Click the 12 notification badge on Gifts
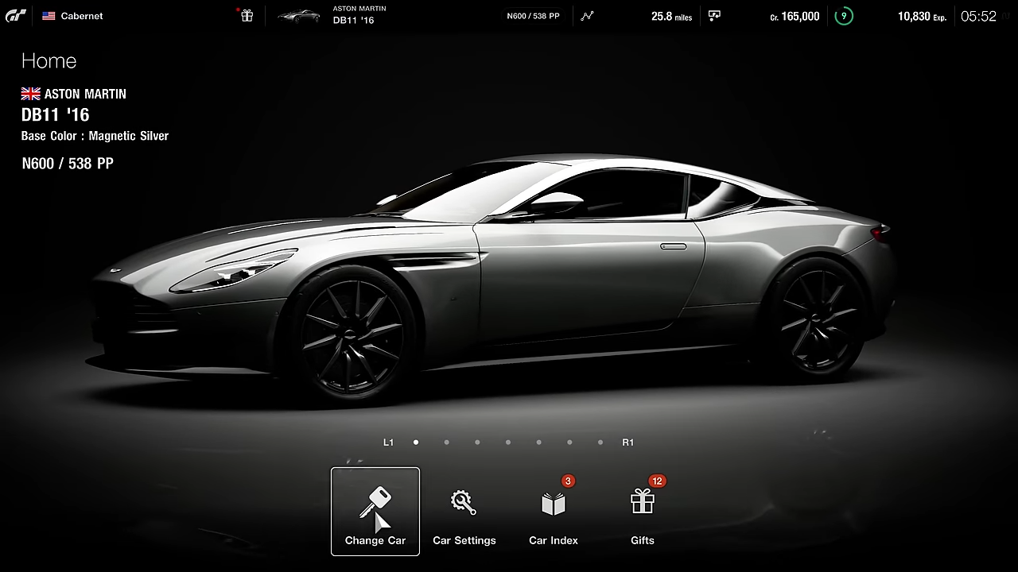This screenshot has height=572, width=1018. click(x=657, y=481)
